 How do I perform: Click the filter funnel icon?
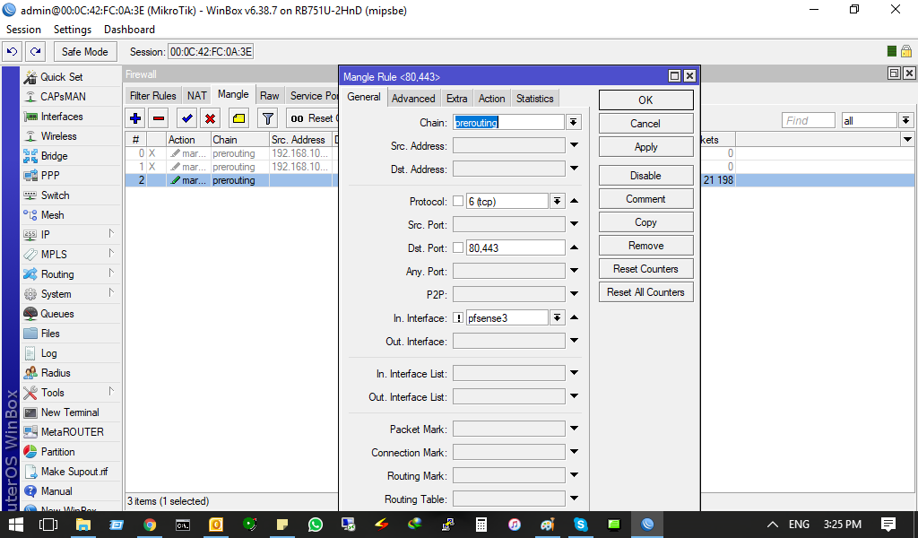[x=267, y=118]
